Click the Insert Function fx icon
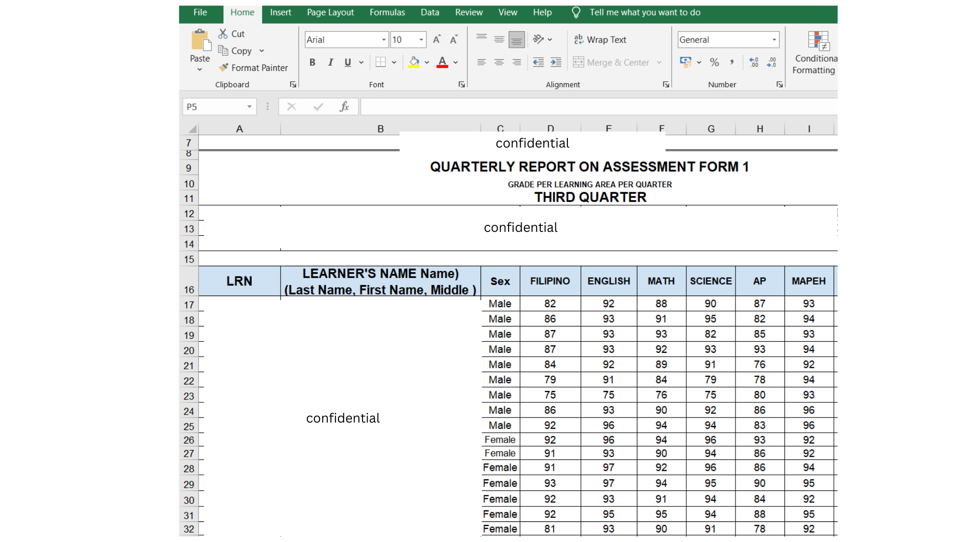Image resolution: width=964 pixels, height=542 pixels. point(344,106)
